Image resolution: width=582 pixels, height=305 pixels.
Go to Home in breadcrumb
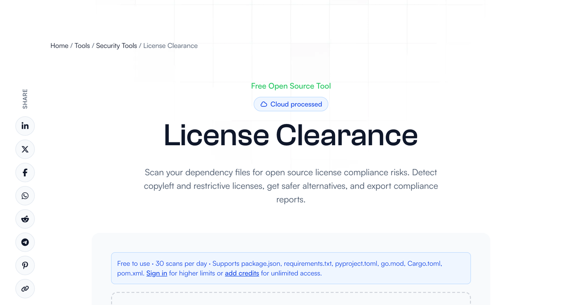click(59, 46)
